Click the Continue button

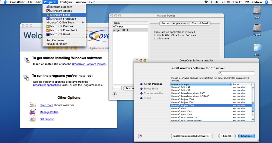[x=246, y=136]
